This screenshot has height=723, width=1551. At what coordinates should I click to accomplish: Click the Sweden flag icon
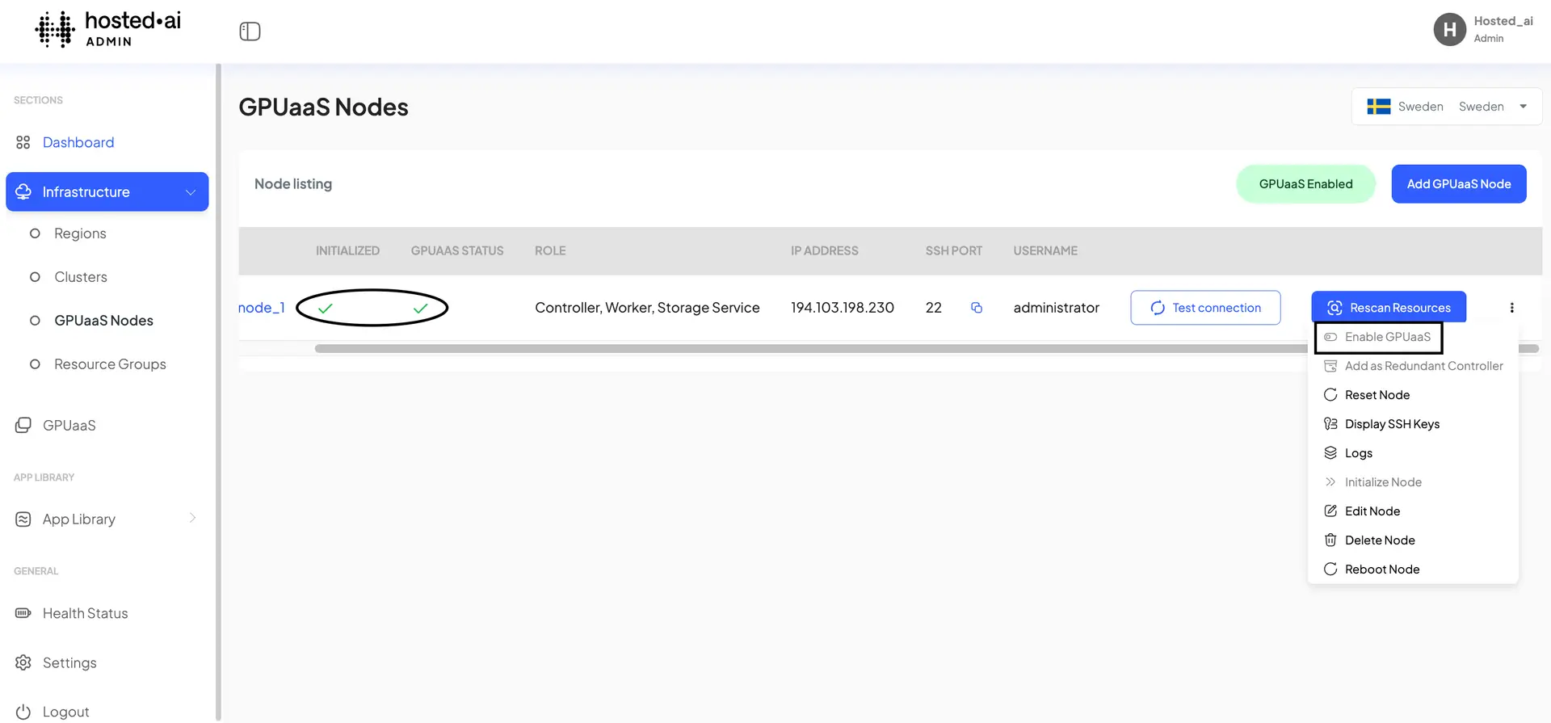(x=1378, y=107)
